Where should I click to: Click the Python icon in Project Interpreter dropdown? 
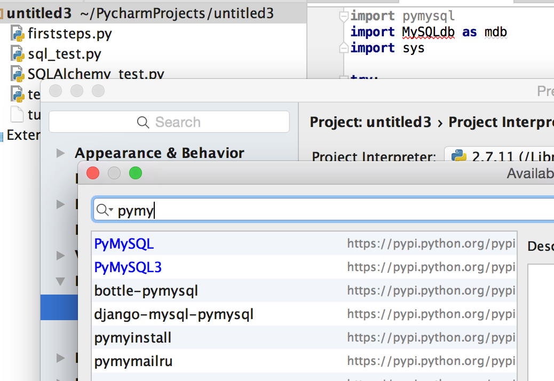coord(458,157)
